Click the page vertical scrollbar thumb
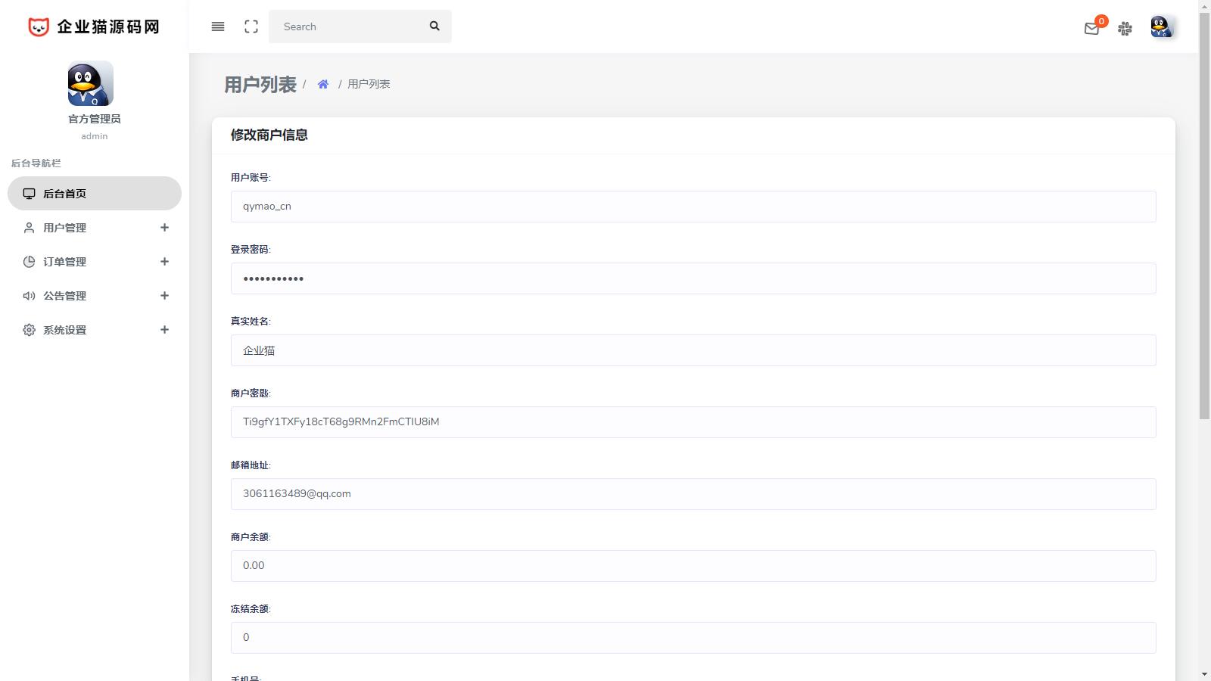 [1204, 212]
